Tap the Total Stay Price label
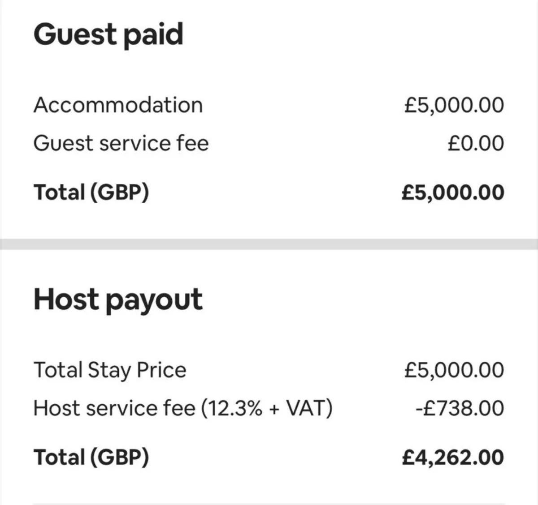 [x=110, y=370]
